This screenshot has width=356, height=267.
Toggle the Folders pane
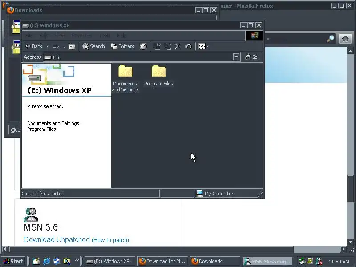122,46
